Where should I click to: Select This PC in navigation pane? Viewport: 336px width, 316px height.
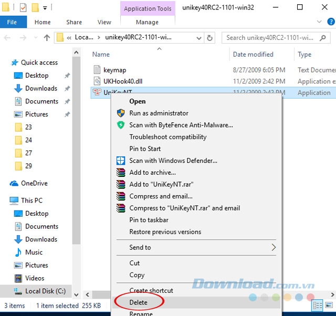click(31, 201)
